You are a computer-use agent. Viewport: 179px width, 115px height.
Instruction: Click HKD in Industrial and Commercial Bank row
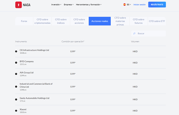[x=135, y=87]
